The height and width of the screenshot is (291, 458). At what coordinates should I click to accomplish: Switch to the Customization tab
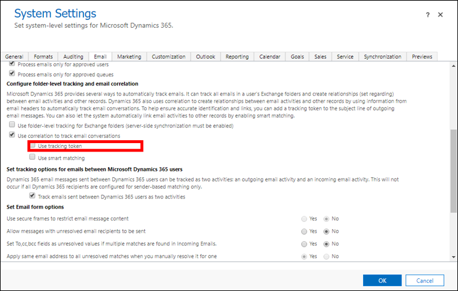point(168,57)
